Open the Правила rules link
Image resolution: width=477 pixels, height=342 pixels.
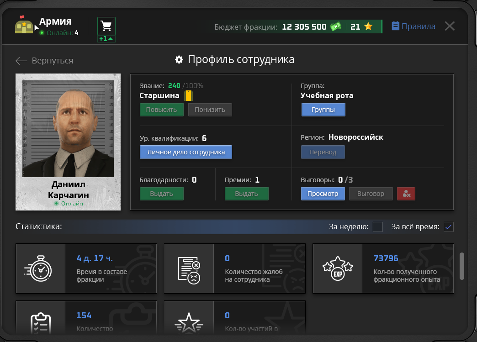point(413,26)
